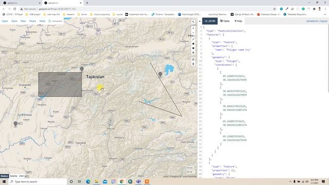Open Microsoft Edge from taskbar
The width and height of the screenshot is (329, 185).
(x=88, y=181)
